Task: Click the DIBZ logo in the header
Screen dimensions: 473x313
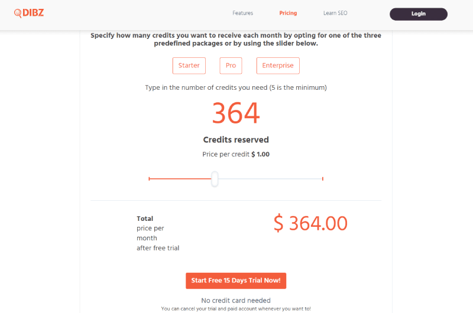Action: click(x=29, y=13)
